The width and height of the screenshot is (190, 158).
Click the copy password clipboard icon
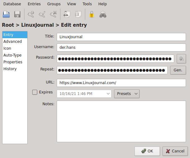(78, 14)
